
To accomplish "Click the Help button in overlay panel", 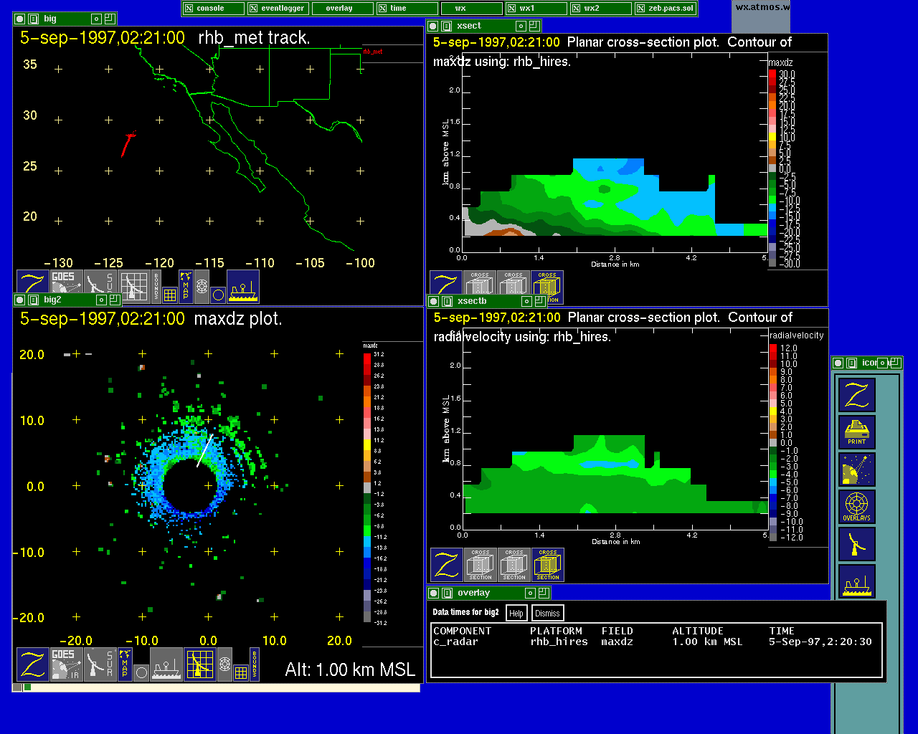I will point(516,613).
